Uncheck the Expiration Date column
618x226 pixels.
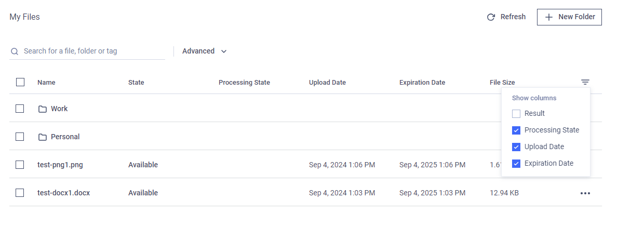(516, 163)
